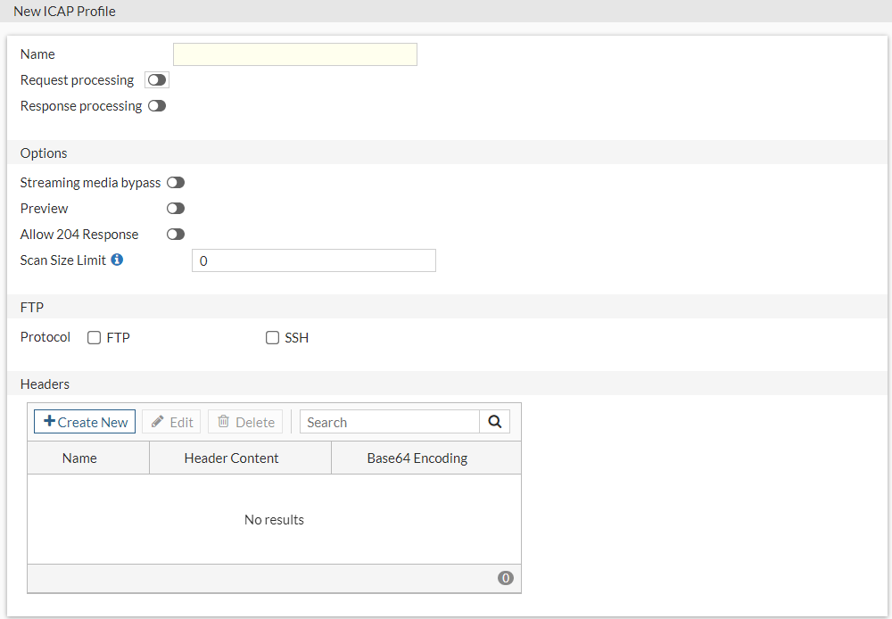Viewport: 892px width, 619px height.
Task: Tick the SSH protocol checkbox
Action: 272,338
